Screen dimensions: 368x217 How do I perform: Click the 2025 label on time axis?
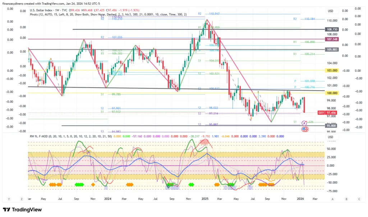coord(205,198)
